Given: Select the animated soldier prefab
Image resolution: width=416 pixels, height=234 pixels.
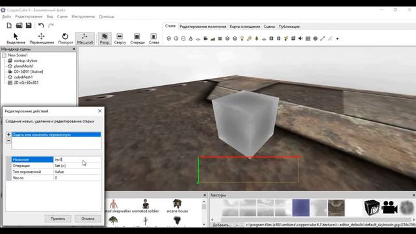Looking at the screenshot, I should 145,206.
